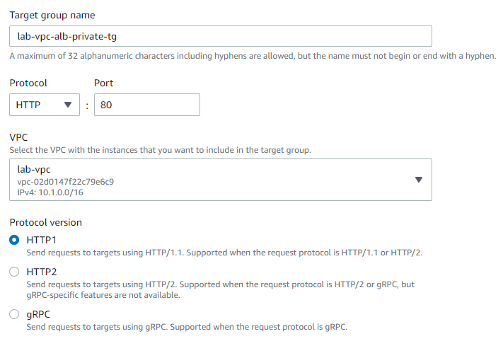Viewport: 503px width, 341px height.
Task: Click the HTTP2 option label text
Action: tap(41, 271)
